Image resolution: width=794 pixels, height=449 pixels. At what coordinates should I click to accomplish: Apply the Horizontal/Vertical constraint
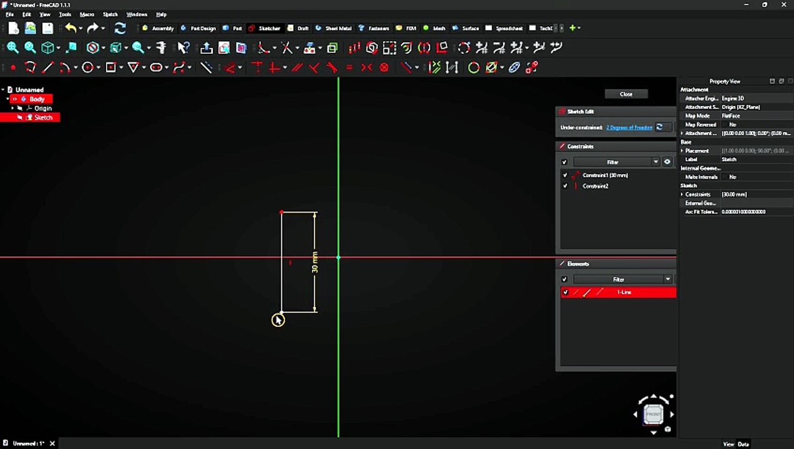(274, 67)
